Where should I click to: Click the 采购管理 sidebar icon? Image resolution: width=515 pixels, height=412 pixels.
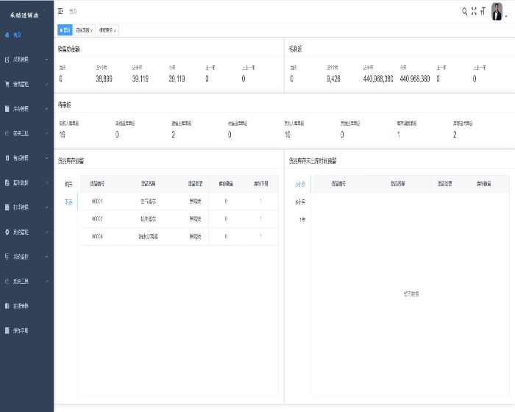[7, 60]
